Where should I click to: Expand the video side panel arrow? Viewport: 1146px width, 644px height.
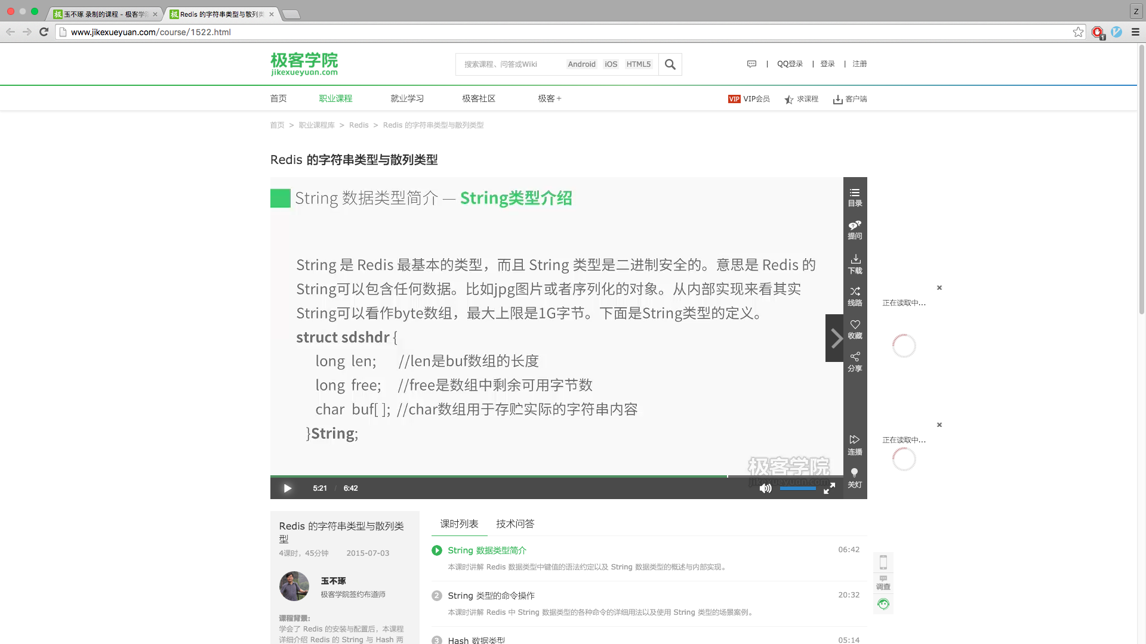pos(835,338)
